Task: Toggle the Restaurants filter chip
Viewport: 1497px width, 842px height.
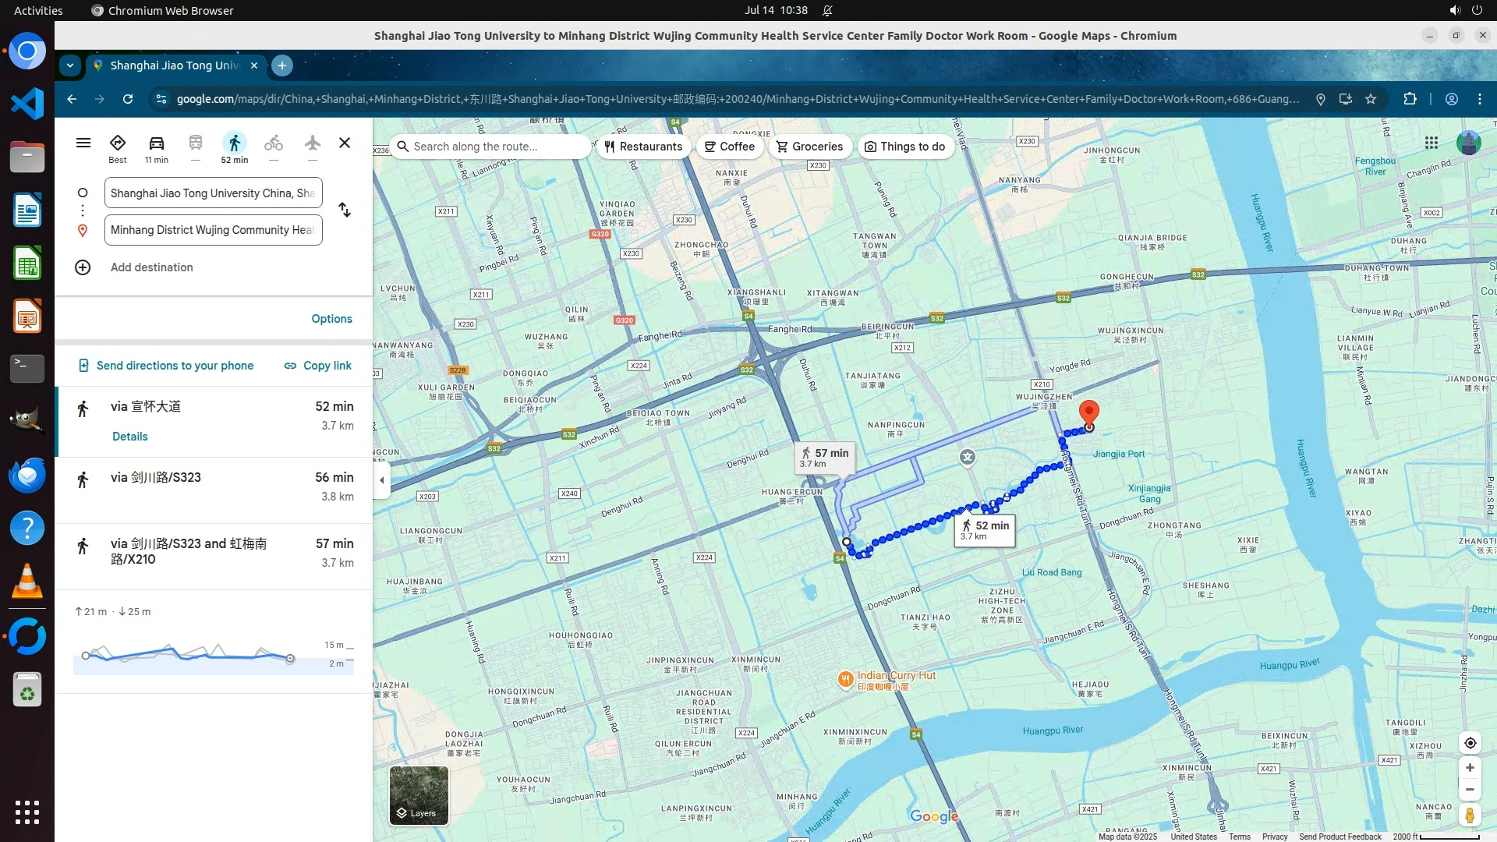Action: [643, 147]
